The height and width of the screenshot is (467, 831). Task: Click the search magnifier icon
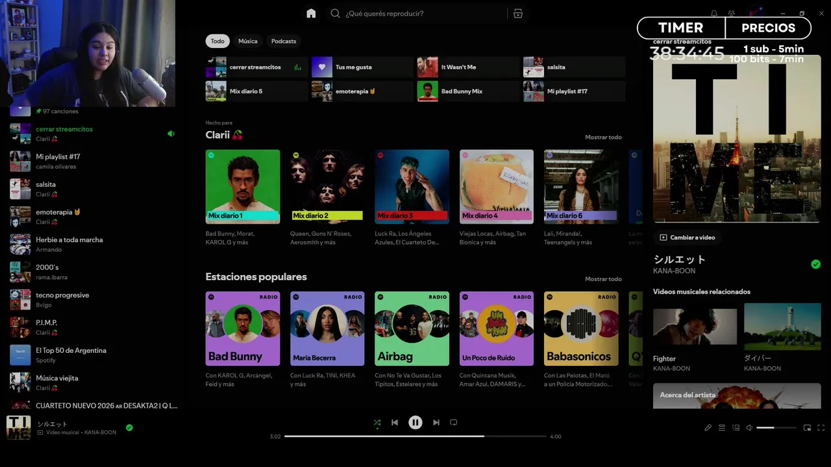click(335, 14)
